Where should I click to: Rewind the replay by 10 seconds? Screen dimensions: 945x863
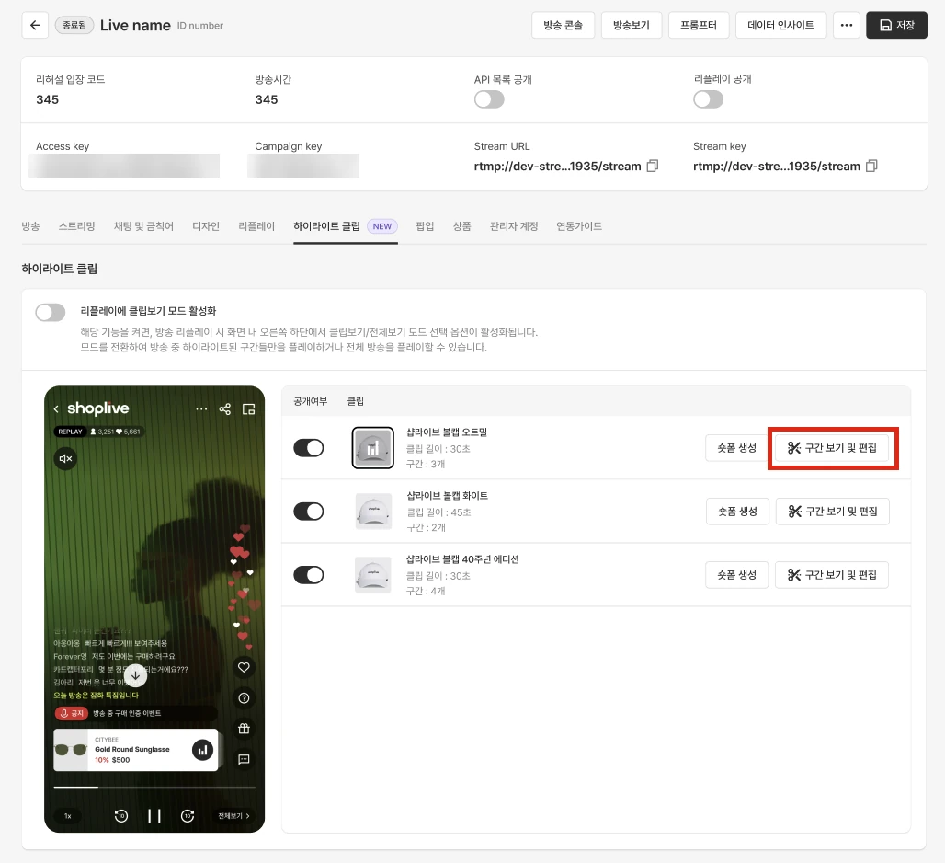(x=121, y=816)
